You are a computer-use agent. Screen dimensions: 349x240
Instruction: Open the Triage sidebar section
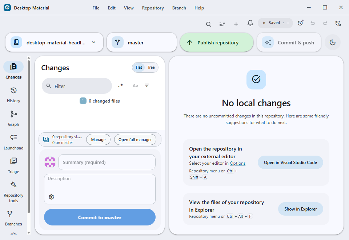13,166
